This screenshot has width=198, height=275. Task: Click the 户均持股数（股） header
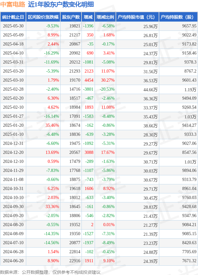tap(178, 17)
